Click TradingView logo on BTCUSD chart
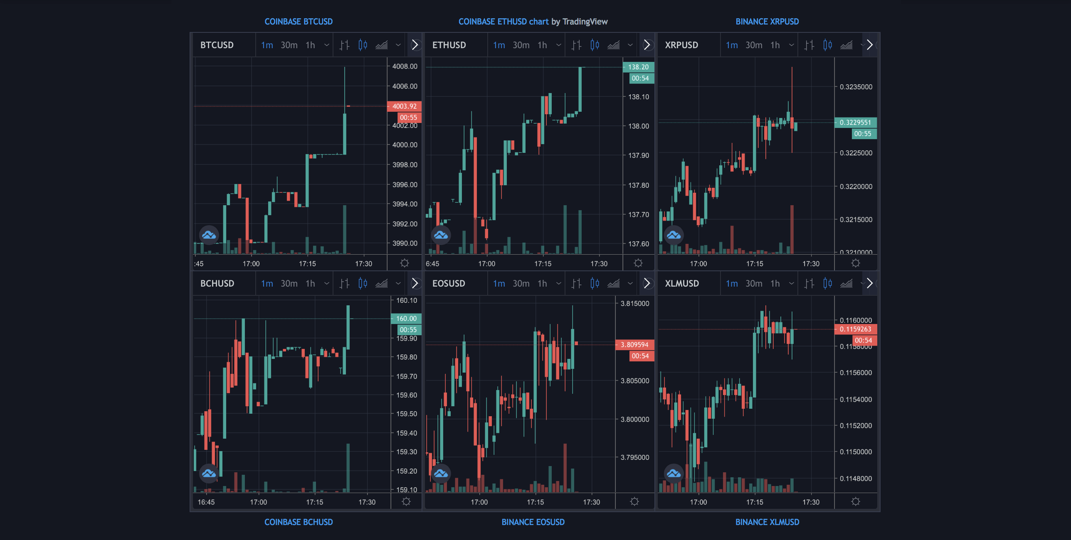This screenshot has width=1071, height=540. point(209,235)
